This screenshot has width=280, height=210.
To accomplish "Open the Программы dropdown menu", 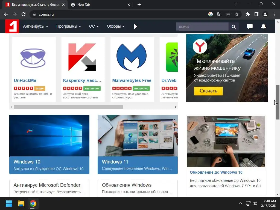I will point(69,27).
